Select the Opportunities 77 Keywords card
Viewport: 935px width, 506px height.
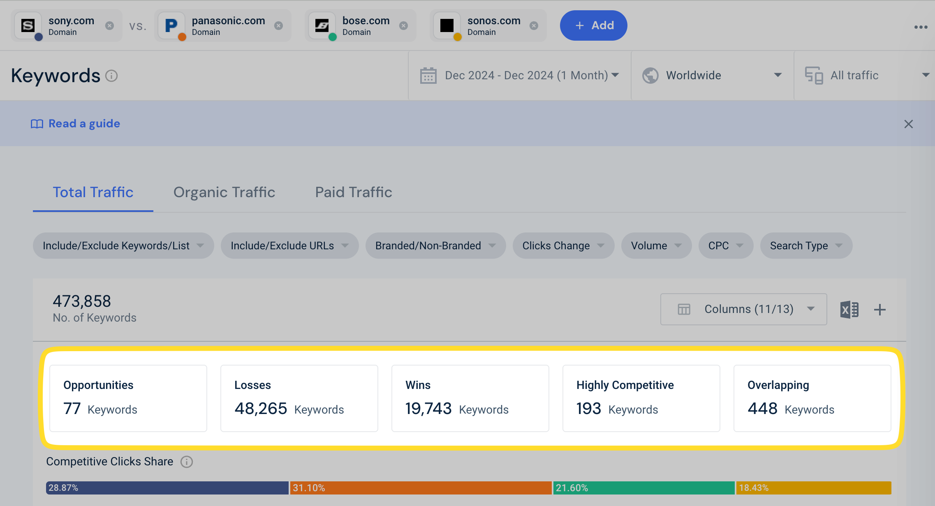pyautogui.click(x=128, y=398)
